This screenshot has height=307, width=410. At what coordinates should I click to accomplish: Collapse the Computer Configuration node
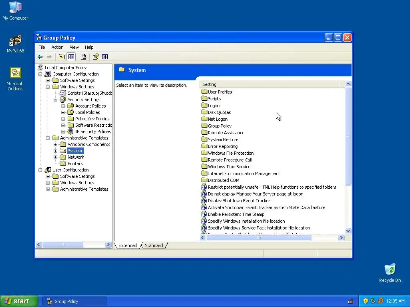pos(40,74)
